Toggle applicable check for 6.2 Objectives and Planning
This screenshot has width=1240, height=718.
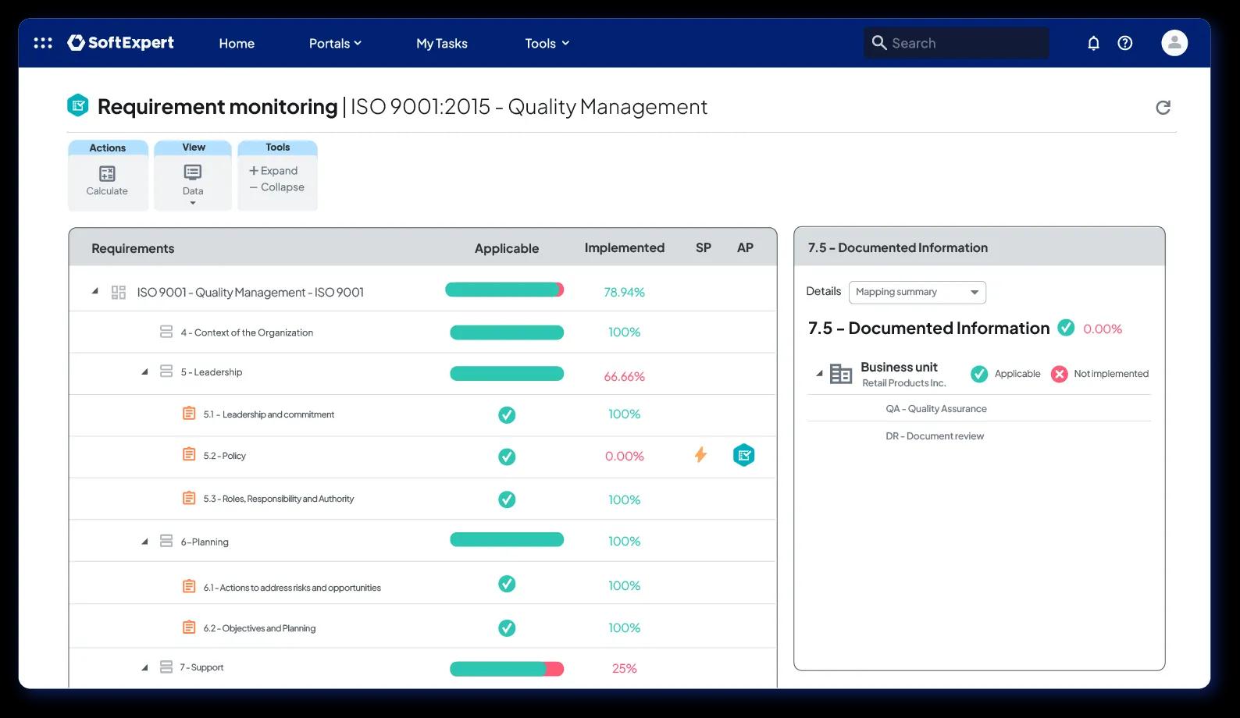coord(507,627)
